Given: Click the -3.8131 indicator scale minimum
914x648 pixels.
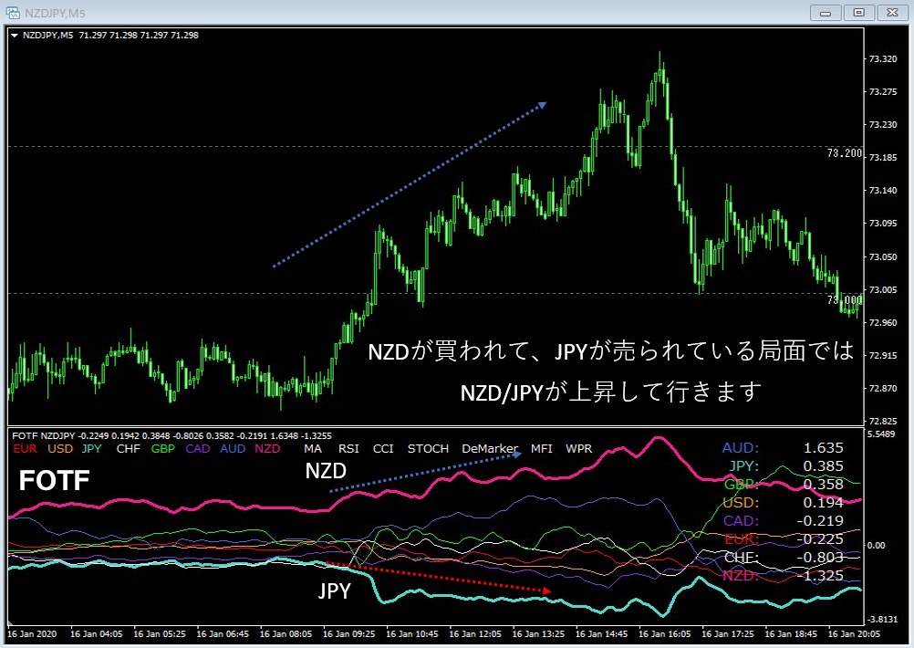Looking at the screenshot, I should tap(882, 619).
